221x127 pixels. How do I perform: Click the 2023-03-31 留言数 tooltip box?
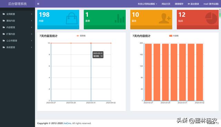(x=98, y=55)
